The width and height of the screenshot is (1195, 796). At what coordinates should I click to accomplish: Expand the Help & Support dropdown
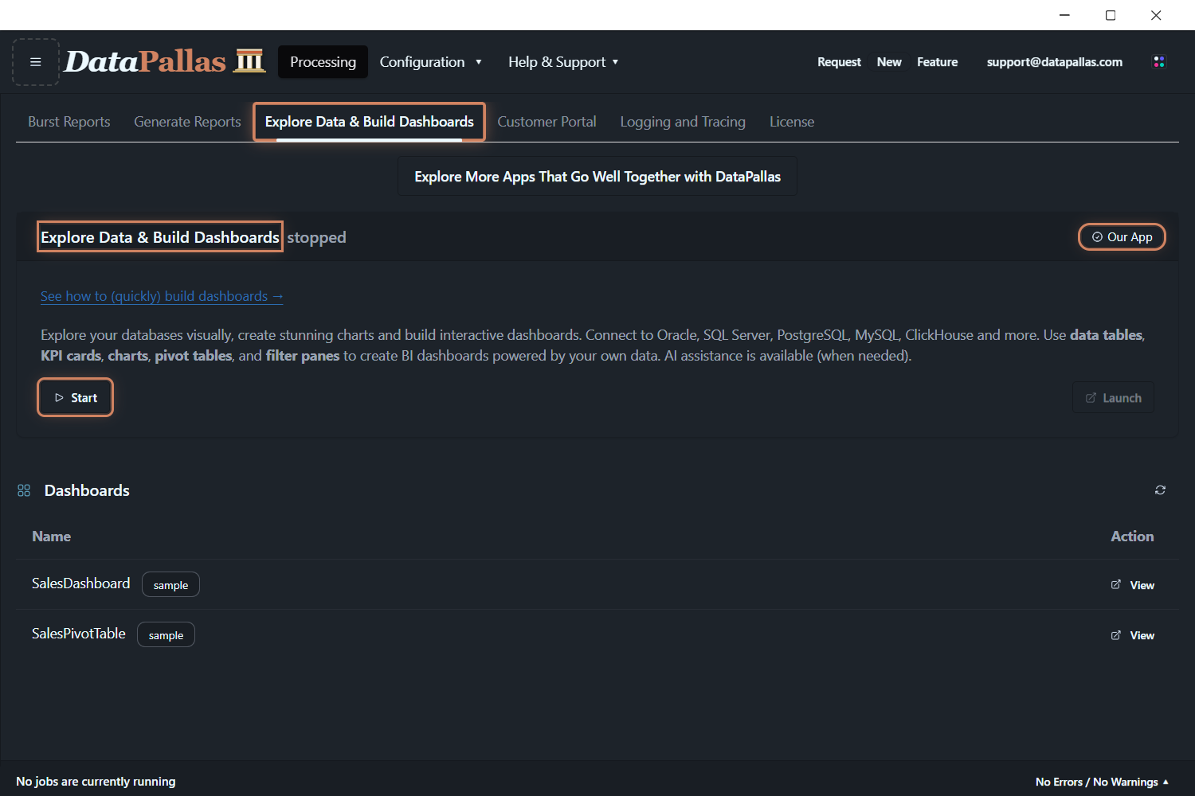[x=563, y=62]
